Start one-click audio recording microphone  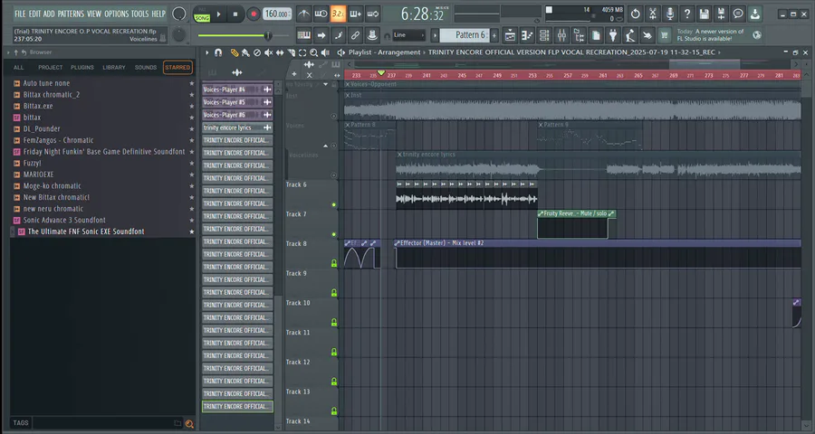click(x=670, y=14)
